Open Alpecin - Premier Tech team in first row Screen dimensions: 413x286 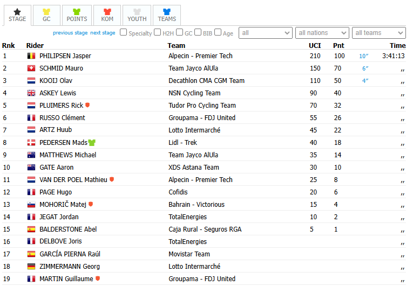click(x=200, y=55)
